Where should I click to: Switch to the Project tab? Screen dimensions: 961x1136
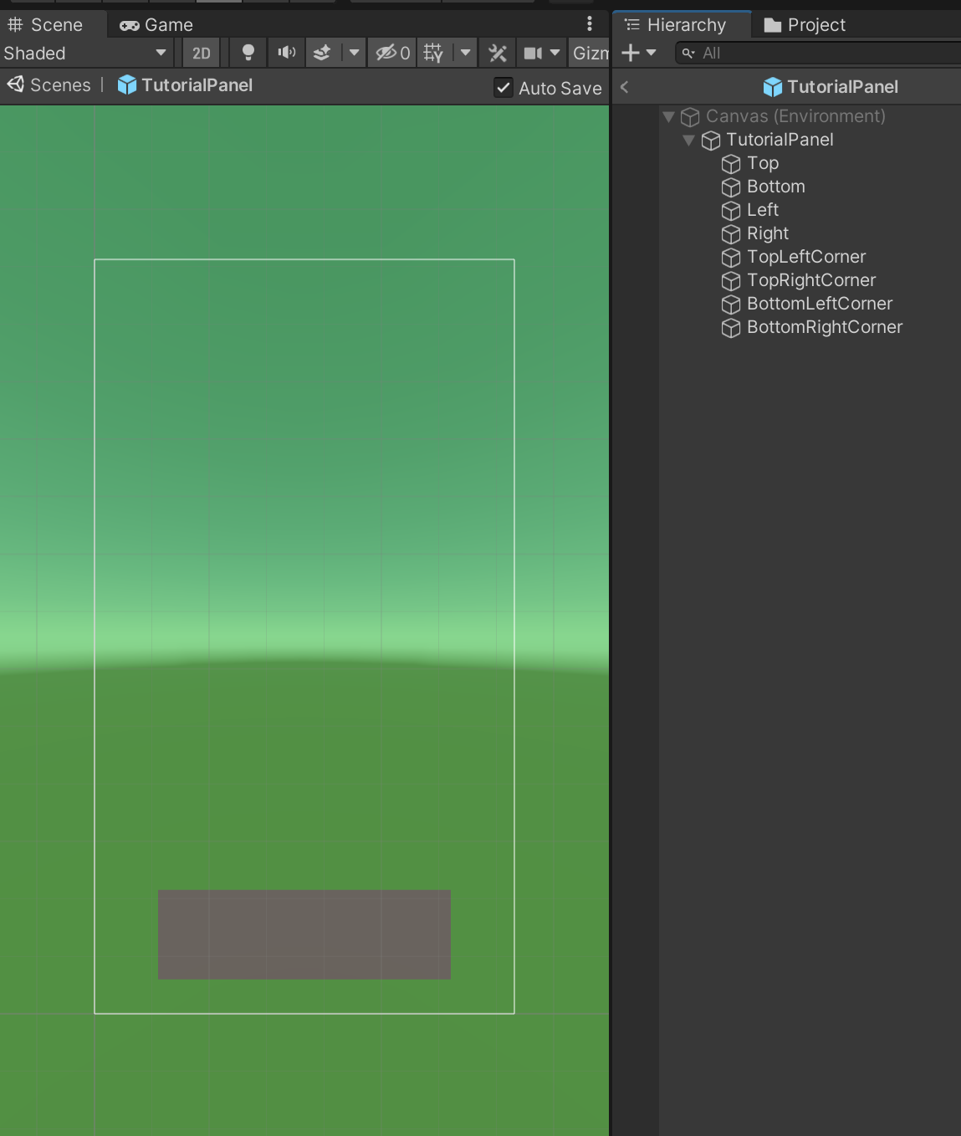point(805,25)
